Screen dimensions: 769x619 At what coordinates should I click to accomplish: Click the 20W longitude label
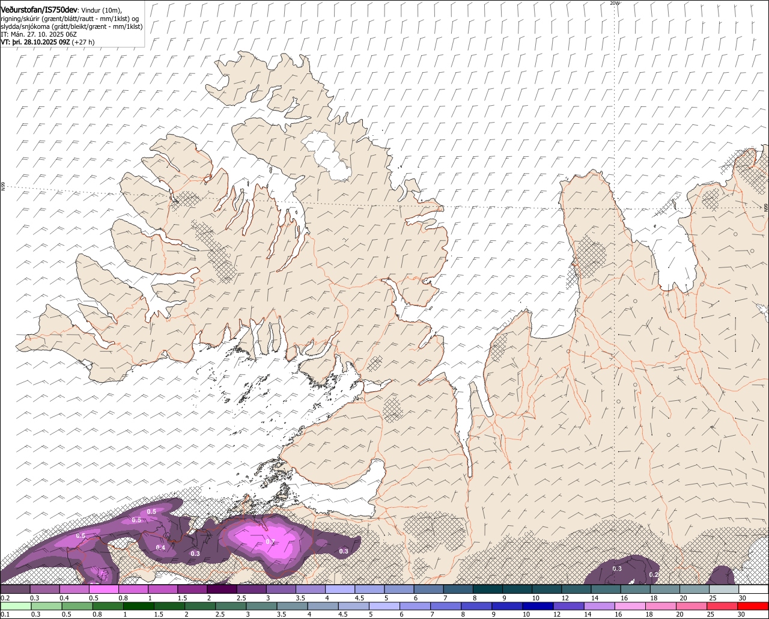click(x=614, y=3)
